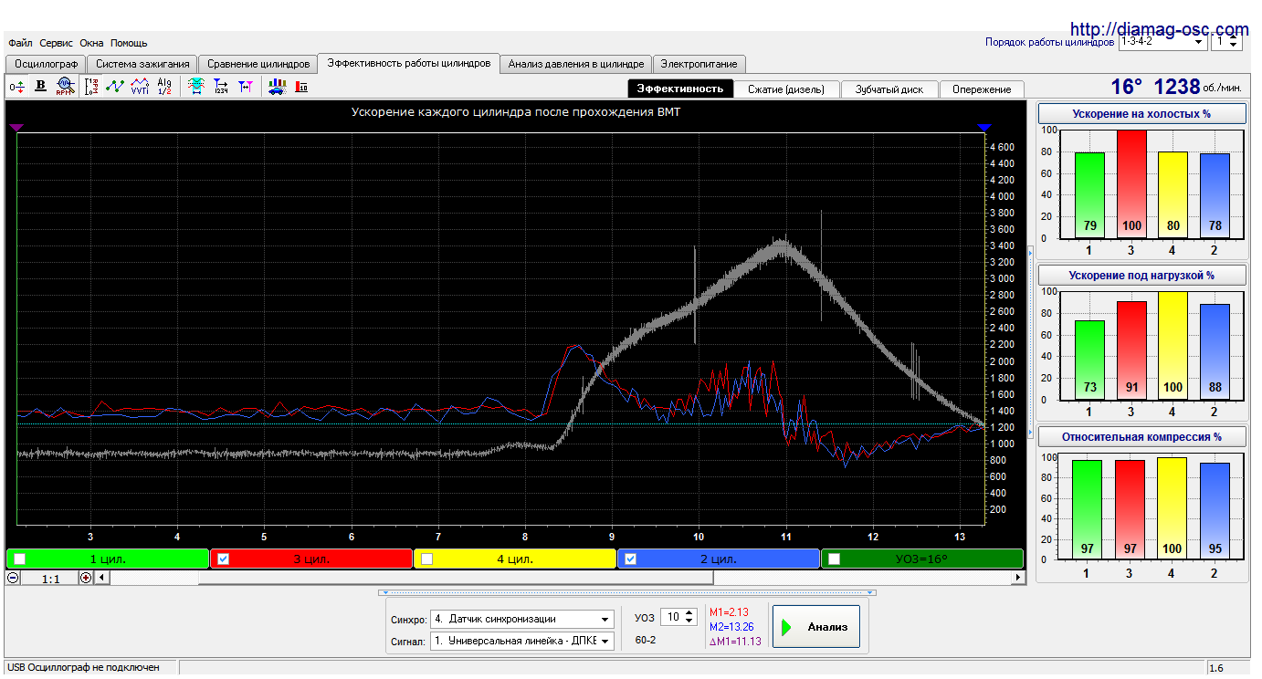Click the marker-to-1234 cylinder order icon

[x=220, y=87]
